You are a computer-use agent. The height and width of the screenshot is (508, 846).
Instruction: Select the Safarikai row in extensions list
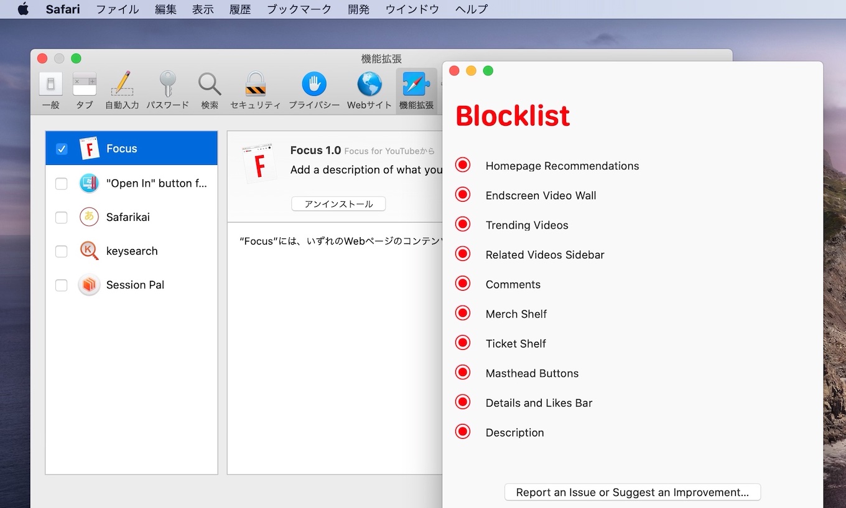(x=131, y=217)
